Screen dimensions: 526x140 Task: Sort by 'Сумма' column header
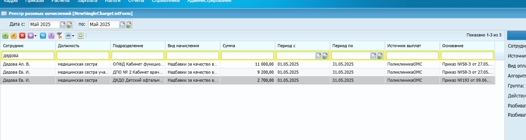coord(248,46)
